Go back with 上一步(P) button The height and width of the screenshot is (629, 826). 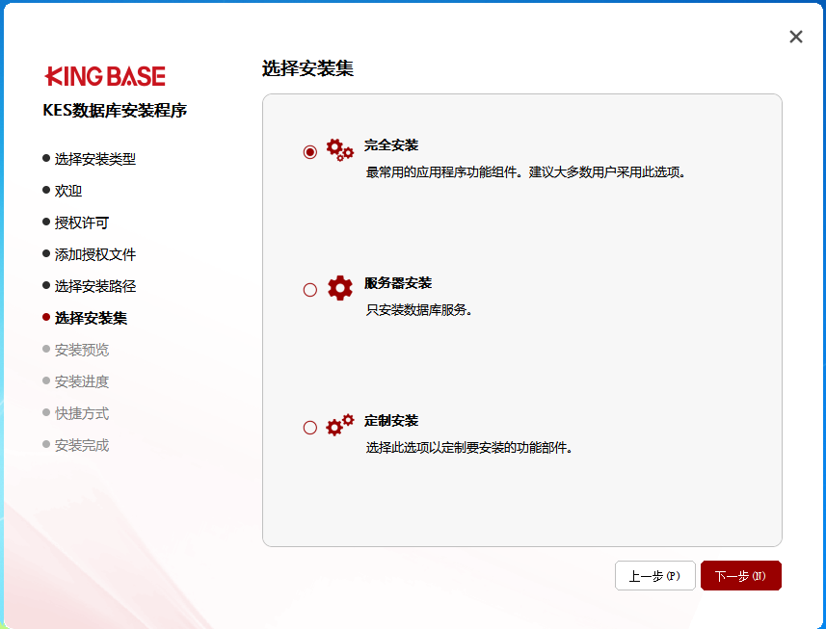[x=654, y=575]
